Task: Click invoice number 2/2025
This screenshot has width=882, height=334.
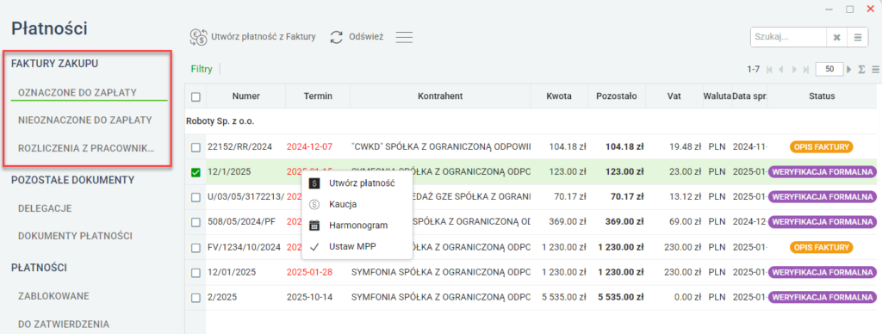Action: [223, 298]
